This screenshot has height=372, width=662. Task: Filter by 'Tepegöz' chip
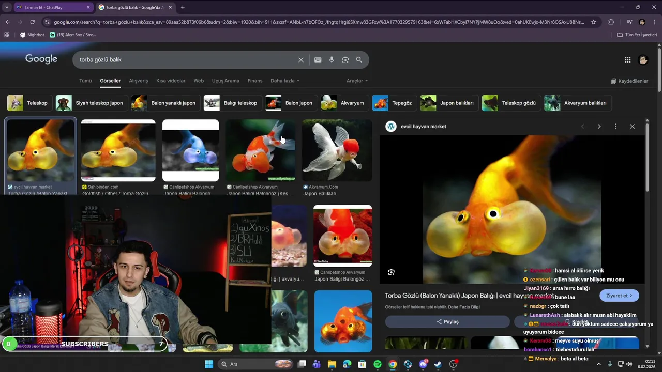click(x=394, y=103)
